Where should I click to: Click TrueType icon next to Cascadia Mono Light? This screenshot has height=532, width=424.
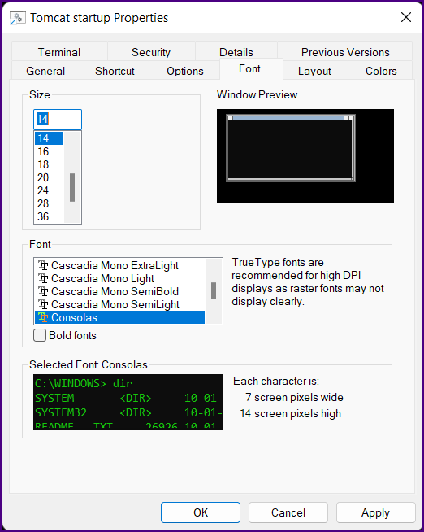click(43, 278)
